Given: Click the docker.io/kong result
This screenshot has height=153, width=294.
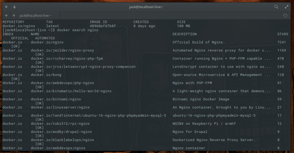Looking at the screenshot, I should tap(46, 75).
